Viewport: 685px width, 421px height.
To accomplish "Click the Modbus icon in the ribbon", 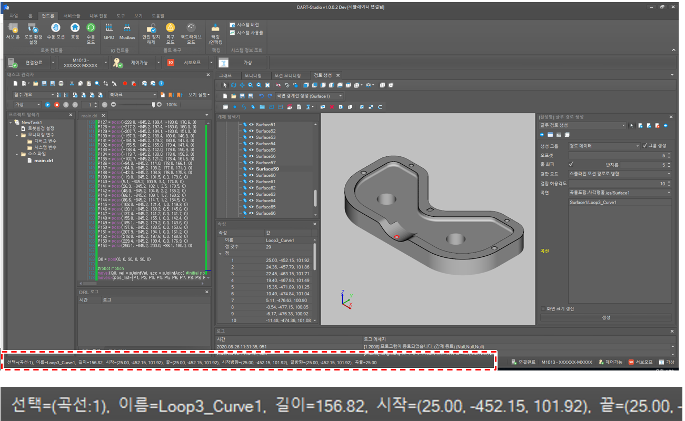I will [127, 28].
